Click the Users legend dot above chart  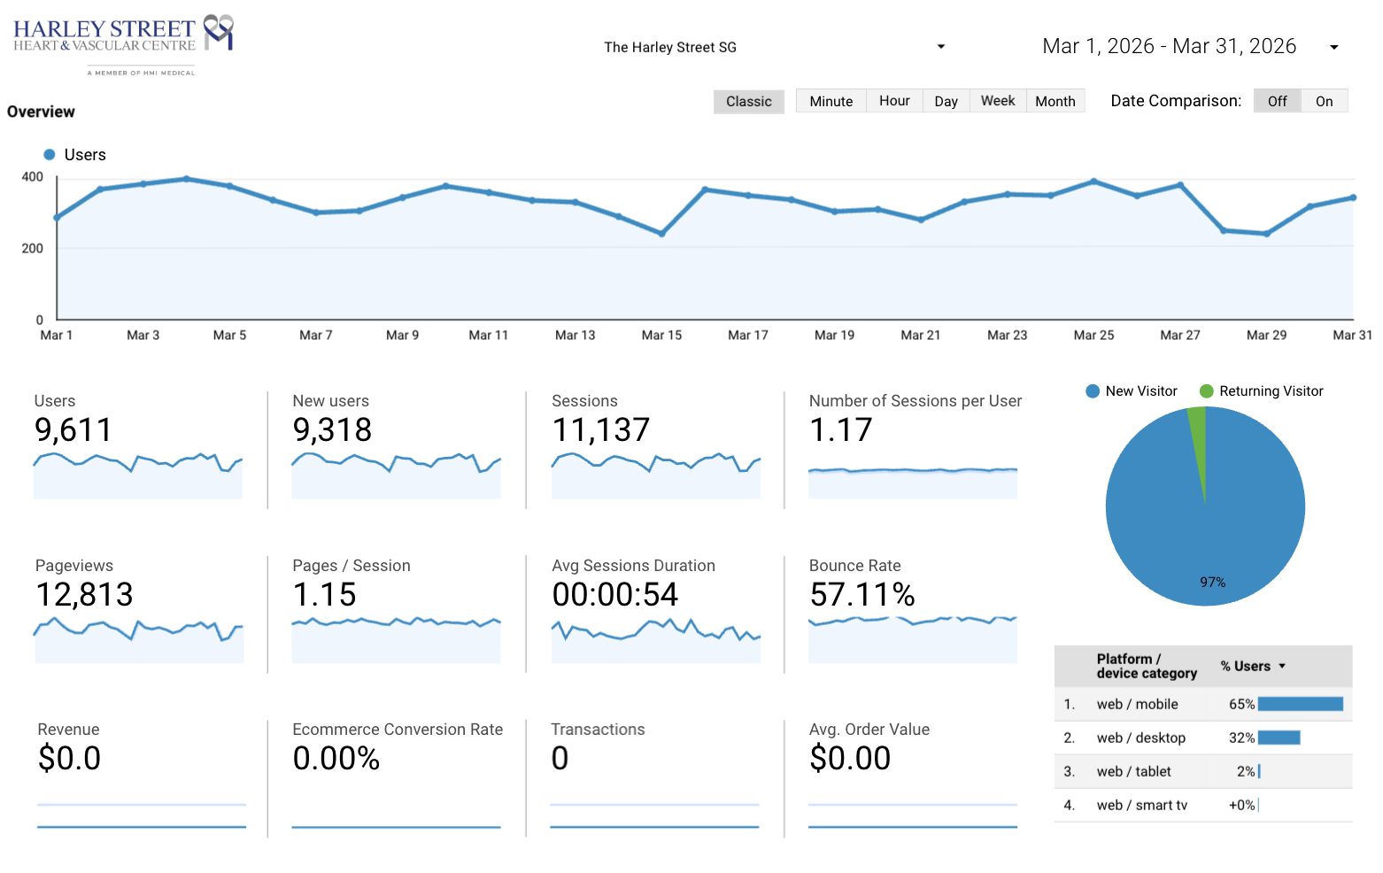tap(50, 154)
